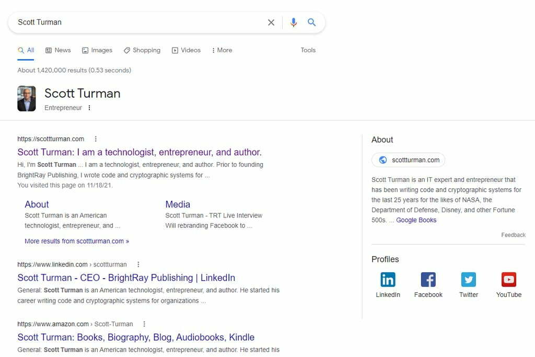Click the Google Books source link
535x357 pixels.
coord(416,220)
